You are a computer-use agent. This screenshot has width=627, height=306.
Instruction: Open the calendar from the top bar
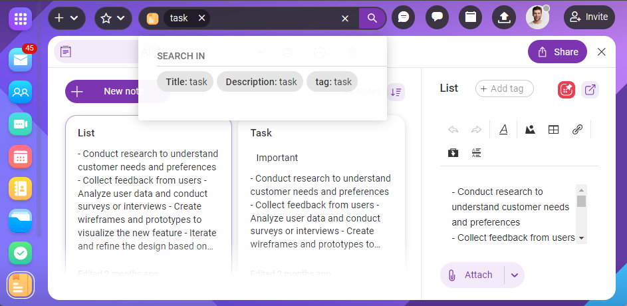(471, 18)
